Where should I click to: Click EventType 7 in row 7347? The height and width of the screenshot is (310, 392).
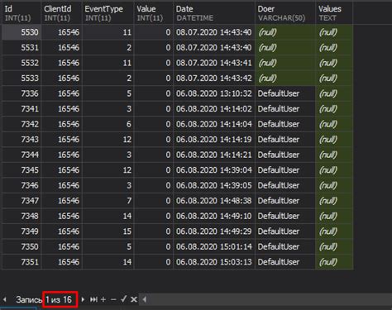(x=108, y=201)
